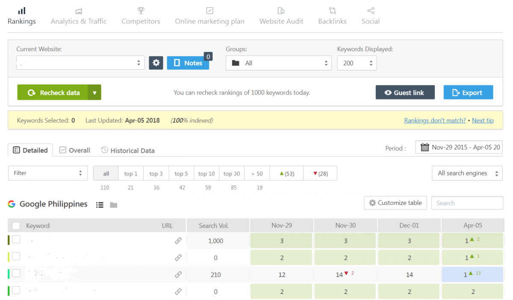Open the Rankings don't match? link
Screen dimensions: 513x300
pos(435,120)
